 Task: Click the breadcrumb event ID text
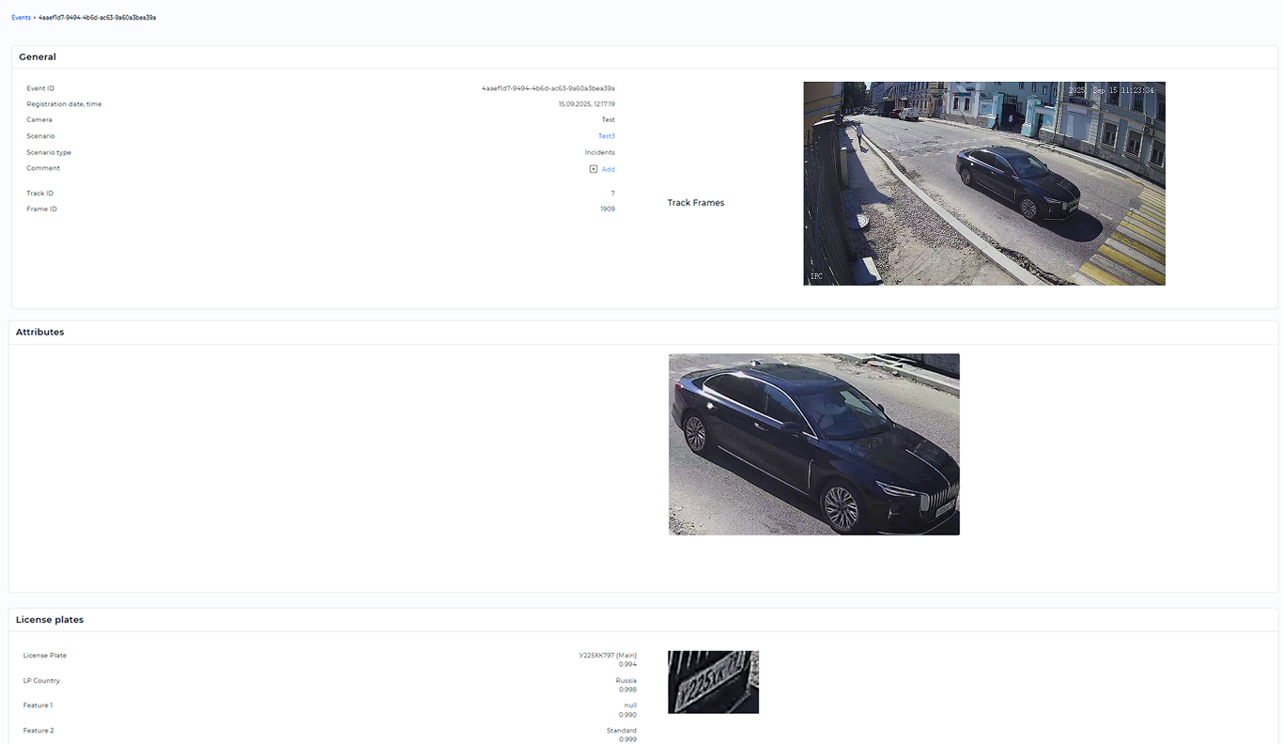click(x=97, y=18)
